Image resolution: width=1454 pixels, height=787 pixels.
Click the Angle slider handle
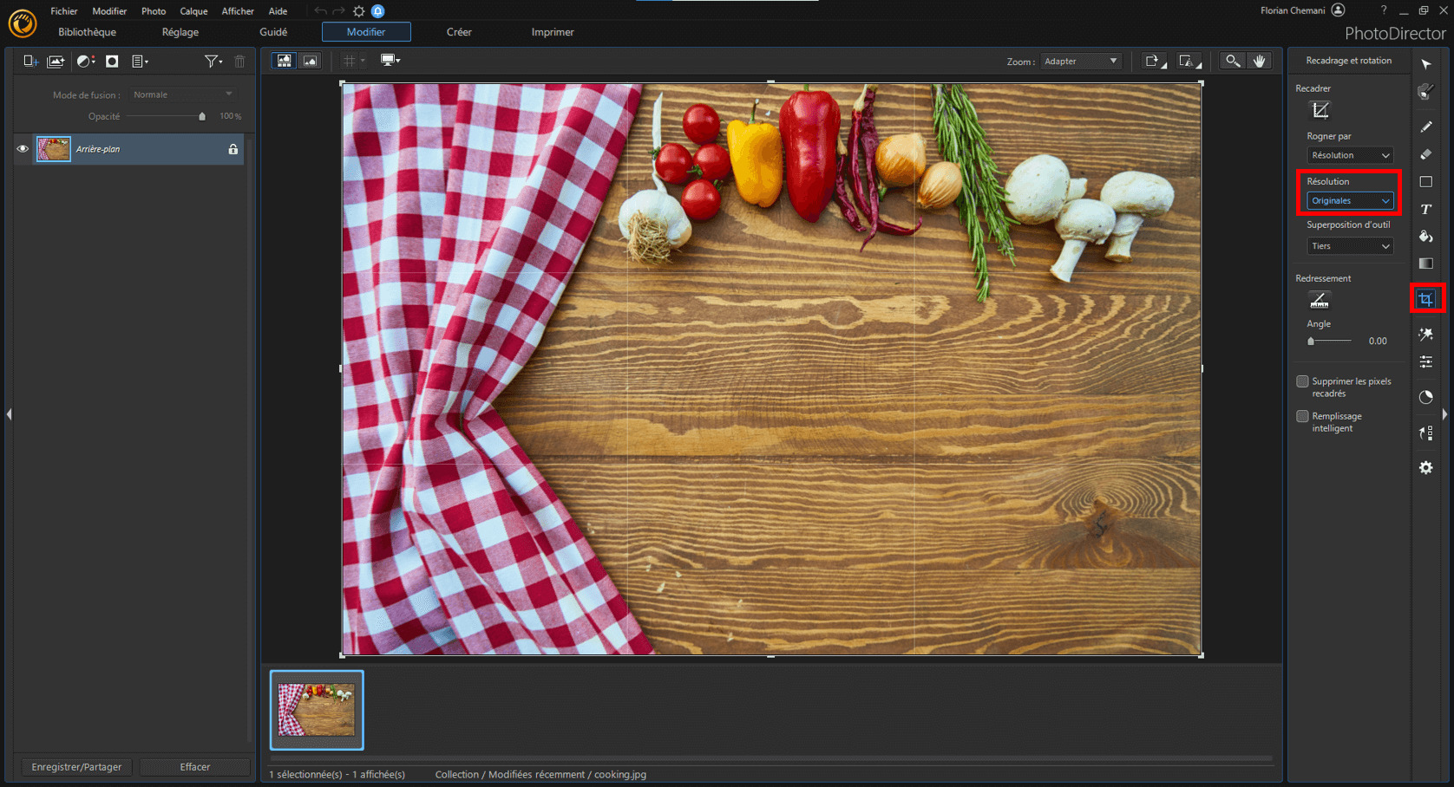1311,341
